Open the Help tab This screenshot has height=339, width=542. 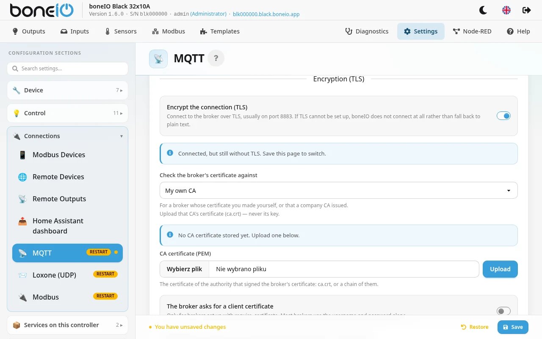click(518, 31)
